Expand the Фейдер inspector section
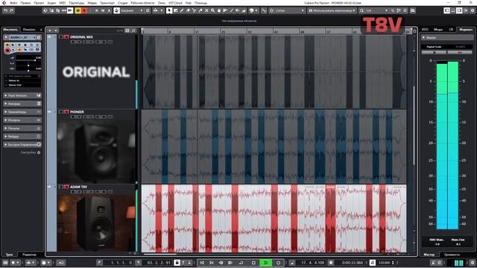 click(22, 136)
